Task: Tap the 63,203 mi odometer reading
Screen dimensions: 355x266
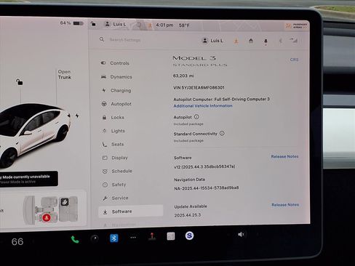Action: coord(183,76)
